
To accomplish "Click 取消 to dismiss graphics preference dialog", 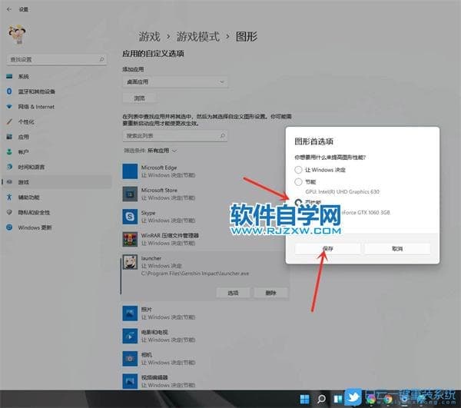I will pyautogui.click(x=396, y=249).
